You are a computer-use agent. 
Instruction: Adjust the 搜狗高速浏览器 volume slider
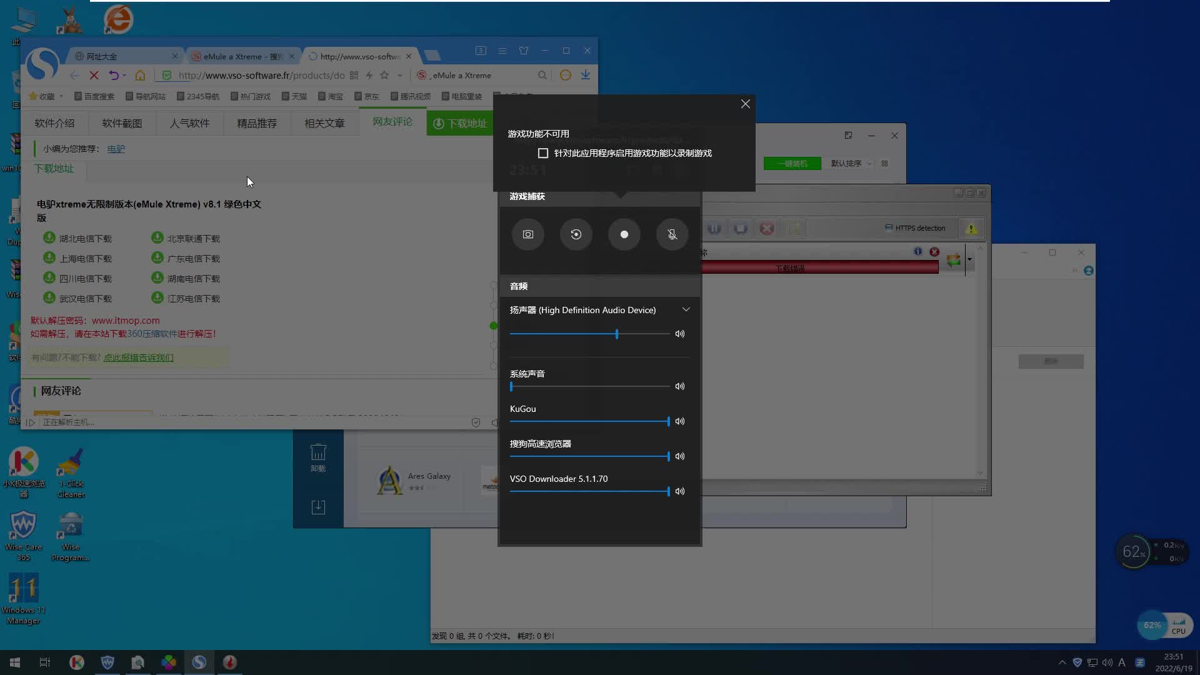[589, 456]
